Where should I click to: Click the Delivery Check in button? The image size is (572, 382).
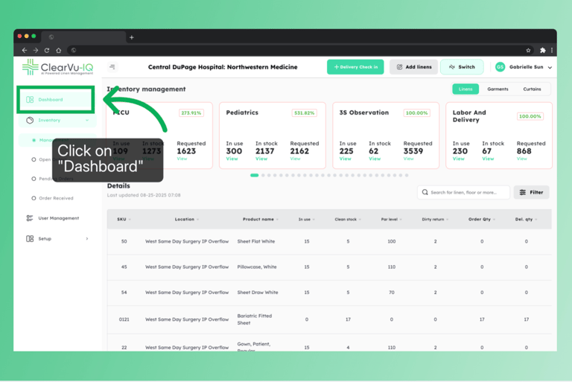(x=355, y=67)
